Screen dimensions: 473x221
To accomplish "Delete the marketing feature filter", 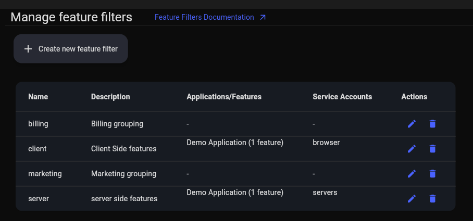I will click(432, 174).
